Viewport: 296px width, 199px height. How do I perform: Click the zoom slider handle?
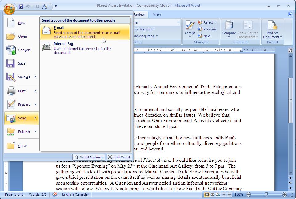tap(266, 194)
